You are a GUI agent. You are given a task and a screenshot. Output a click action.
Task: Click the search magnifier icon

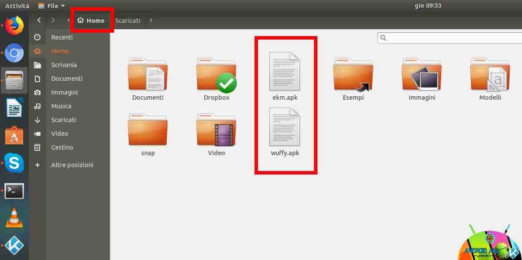tap(383, 38)
